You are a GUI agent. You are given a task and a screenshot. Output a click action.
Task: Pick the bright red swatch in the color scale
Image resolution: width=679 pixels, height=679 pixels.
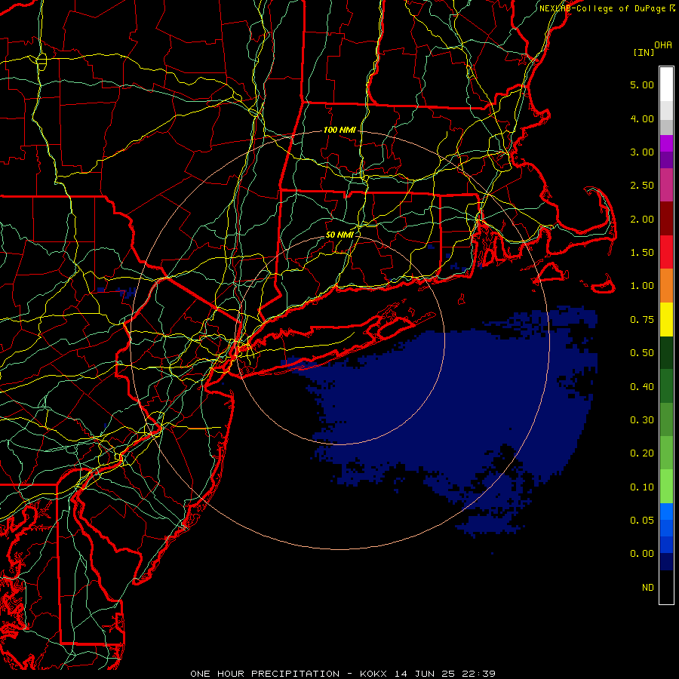coord(666,253)
